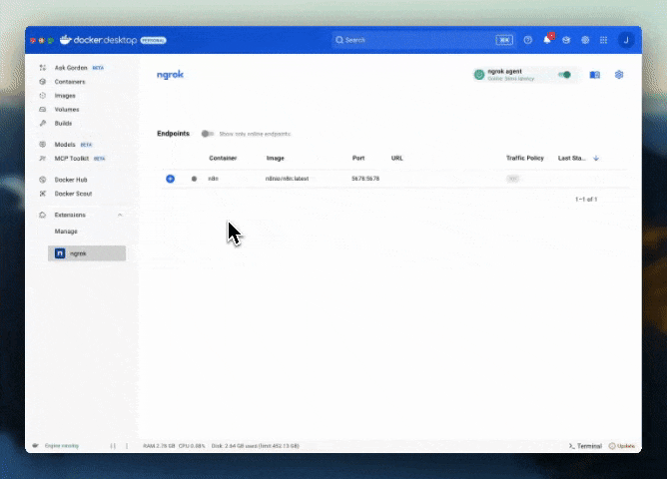The width and height of the screenshot is (667, 479).
Task: Collapse the Extensions section chevron
Action: tap(120, 215)
